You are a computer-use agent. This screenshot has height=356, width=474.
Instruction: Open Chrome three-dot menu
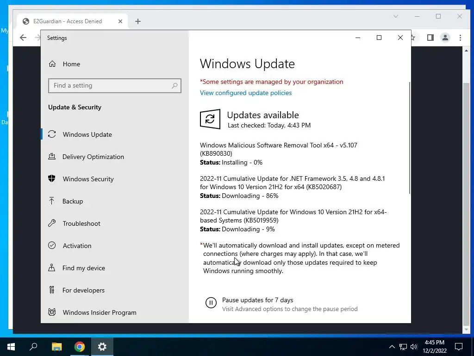(460, 38)
